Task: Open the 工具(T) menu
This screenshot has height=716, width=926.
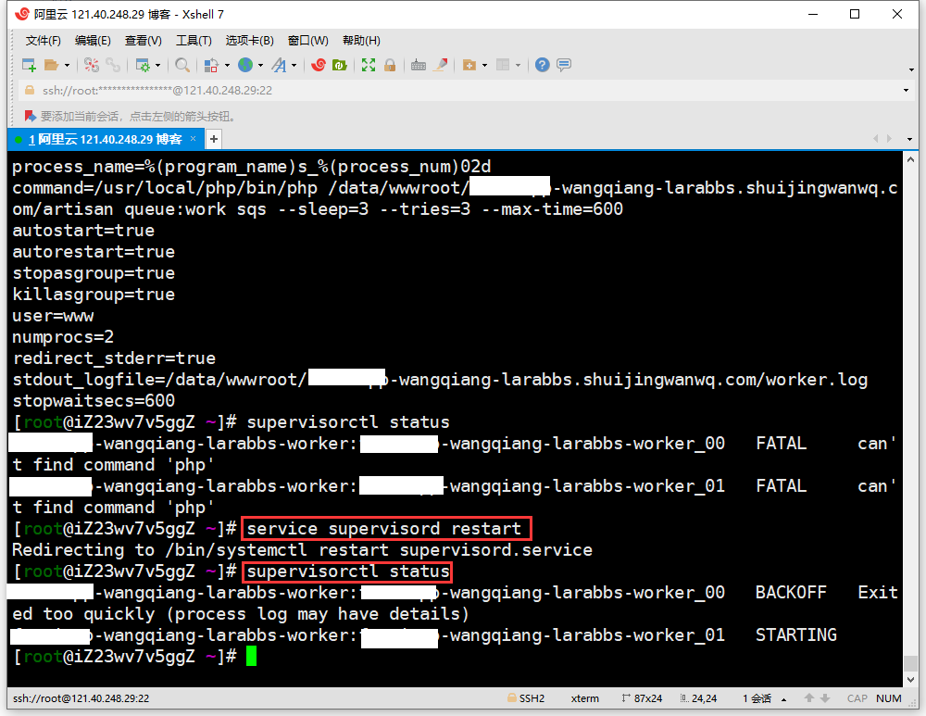Action: coord(194,41)
